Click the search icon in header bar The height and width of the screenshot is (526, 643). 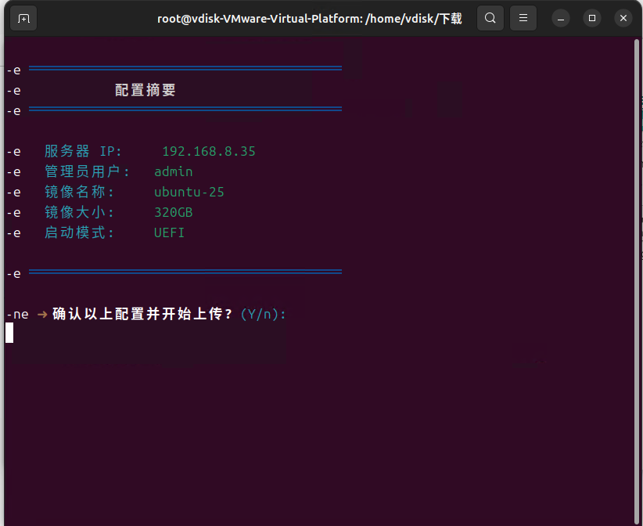point(490,18)
